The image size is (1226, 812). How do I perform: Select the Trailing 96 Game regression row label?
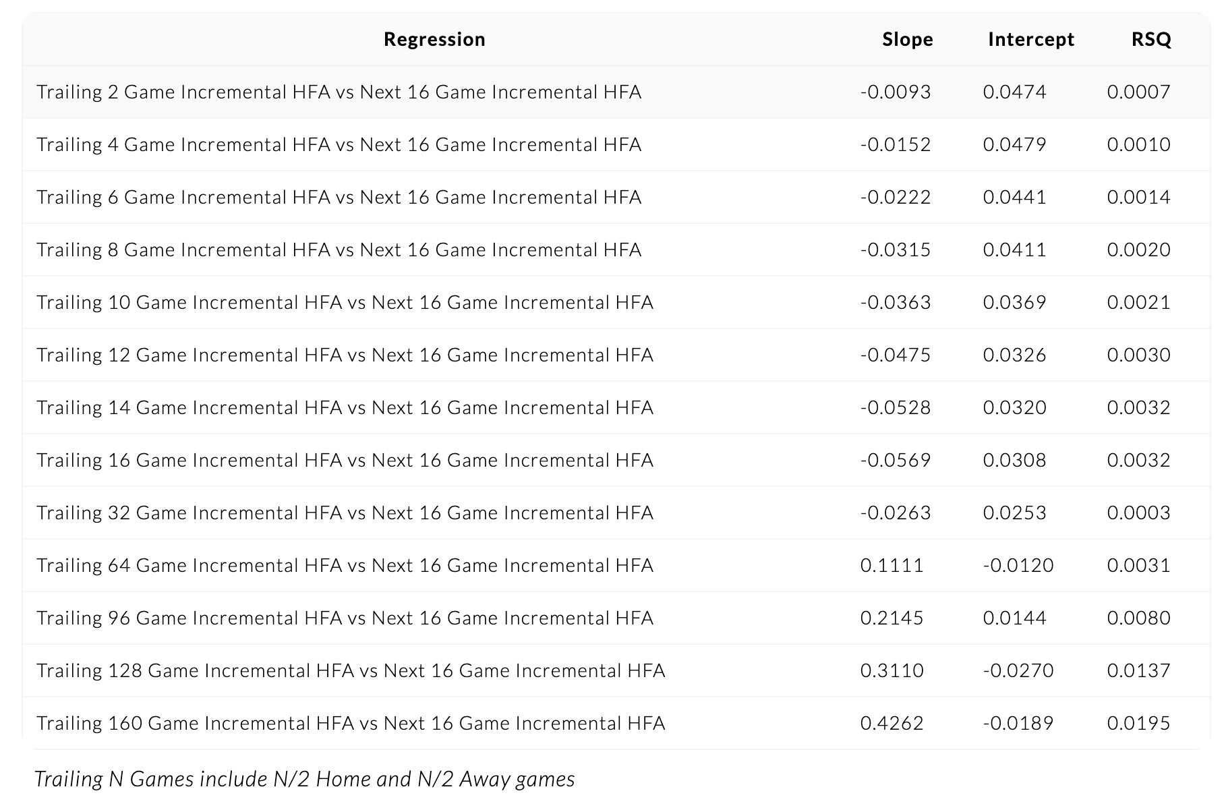point(345,618)
